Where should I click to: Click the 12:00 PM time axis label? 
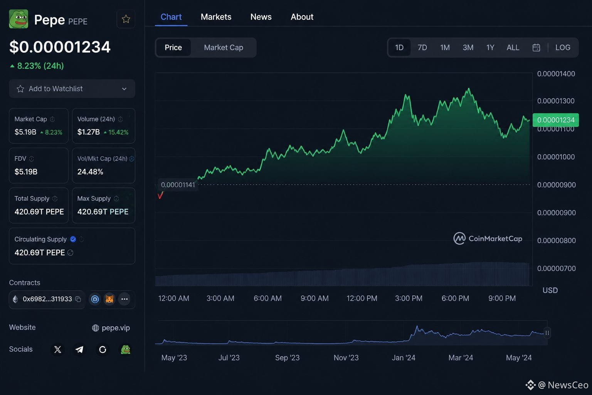pyautogui.click(x=362, y=299)
